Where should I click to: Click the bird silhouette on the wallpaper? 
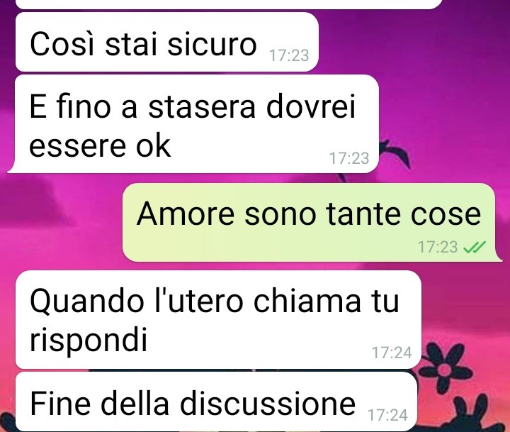click(394, 155)
